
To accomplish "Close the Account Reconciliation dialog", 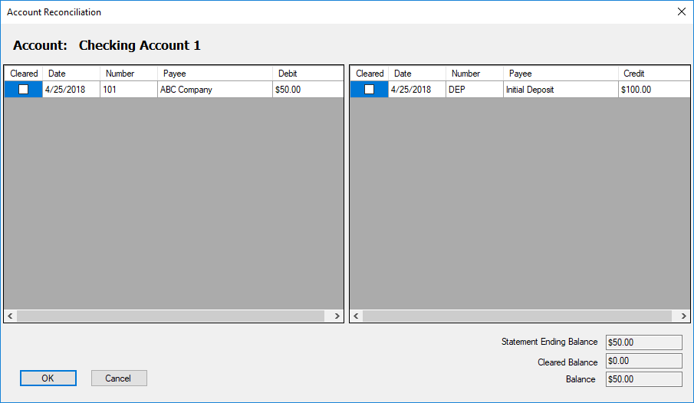I will click(x=681, y=12).
